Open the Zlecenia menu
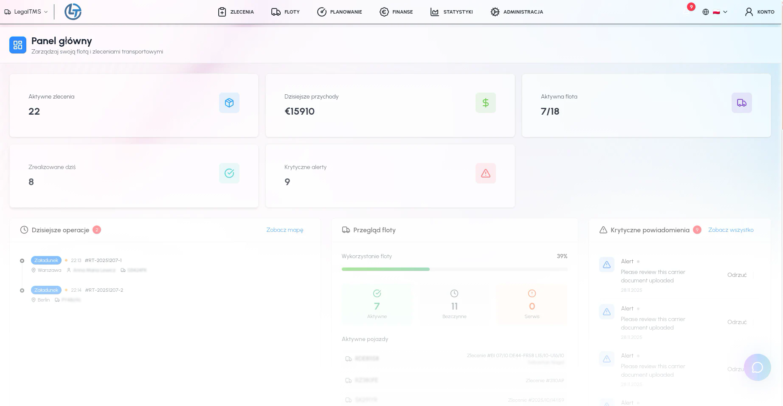The image size is (783, 406). [236, 12]
